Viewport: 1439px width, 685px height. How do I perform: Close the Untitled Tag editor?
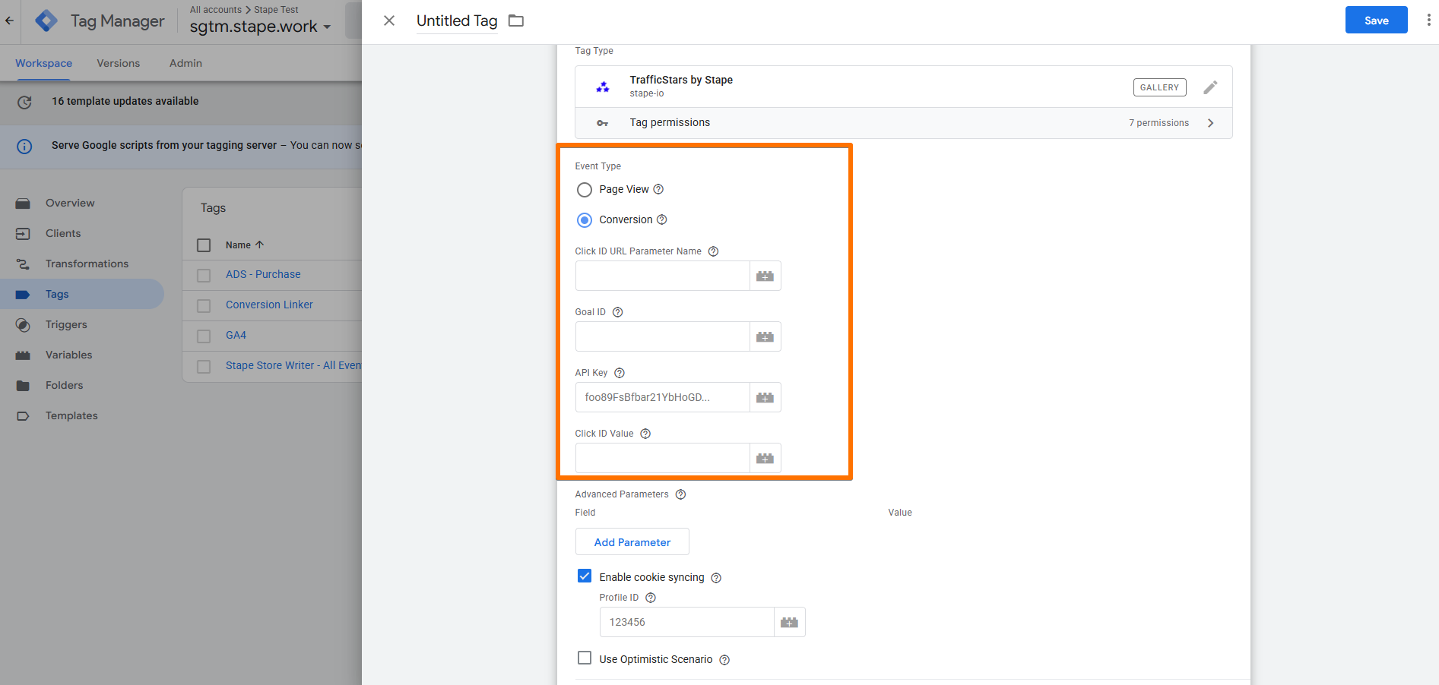click(x=389, y=21)
